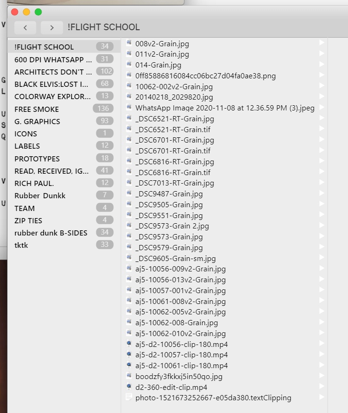Select _DSC9573-Grain 2.jpg in file list
This screenshot has width=348, height=413.
coord(172,226)
